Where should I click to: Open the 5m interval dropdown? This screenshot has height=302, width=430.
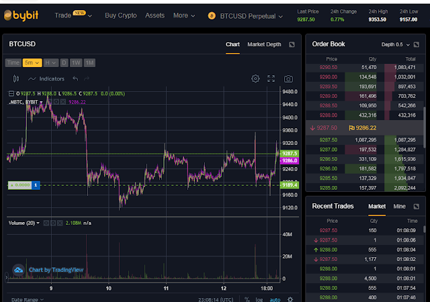click(32, 63)
